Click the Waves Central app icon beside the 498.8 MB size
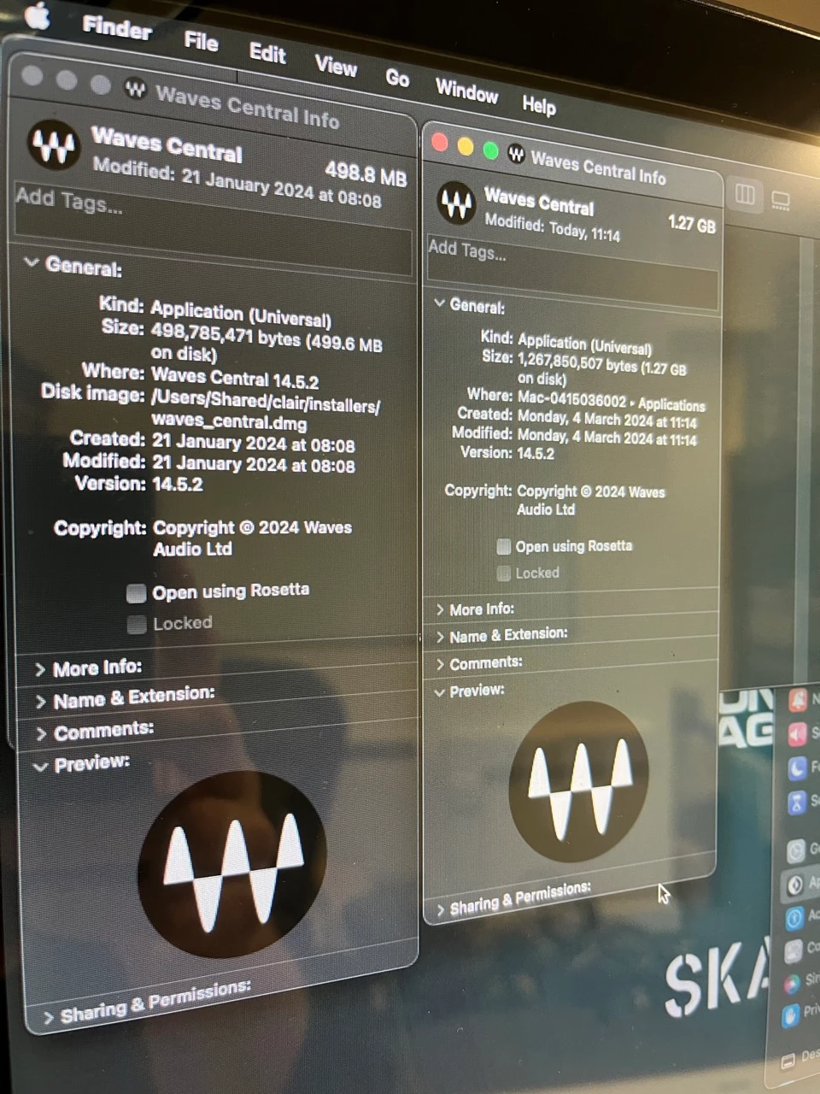 pos(55,145)
